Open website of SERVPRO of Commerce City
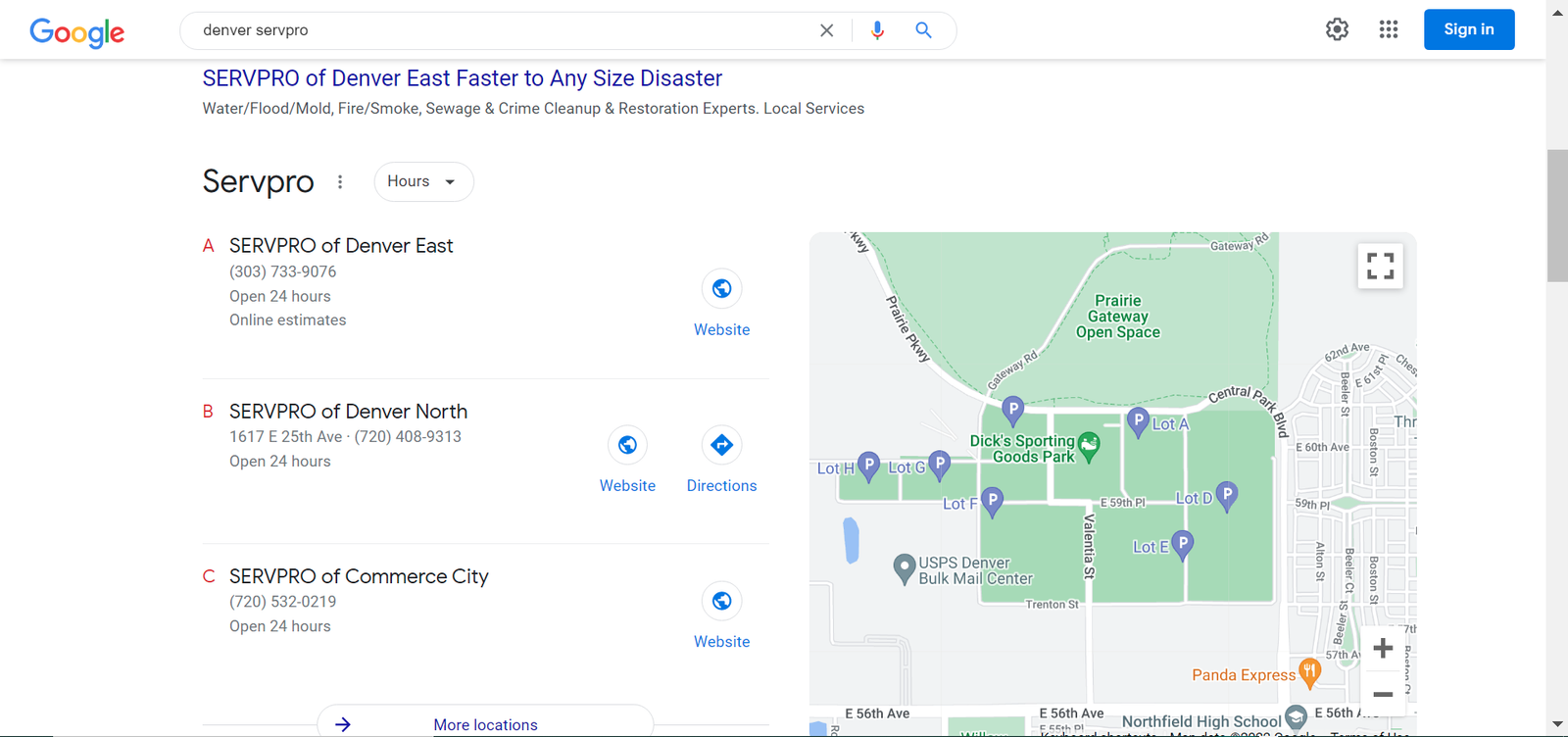This screenshot has height=737, width=1568. [x=722, y=601]
